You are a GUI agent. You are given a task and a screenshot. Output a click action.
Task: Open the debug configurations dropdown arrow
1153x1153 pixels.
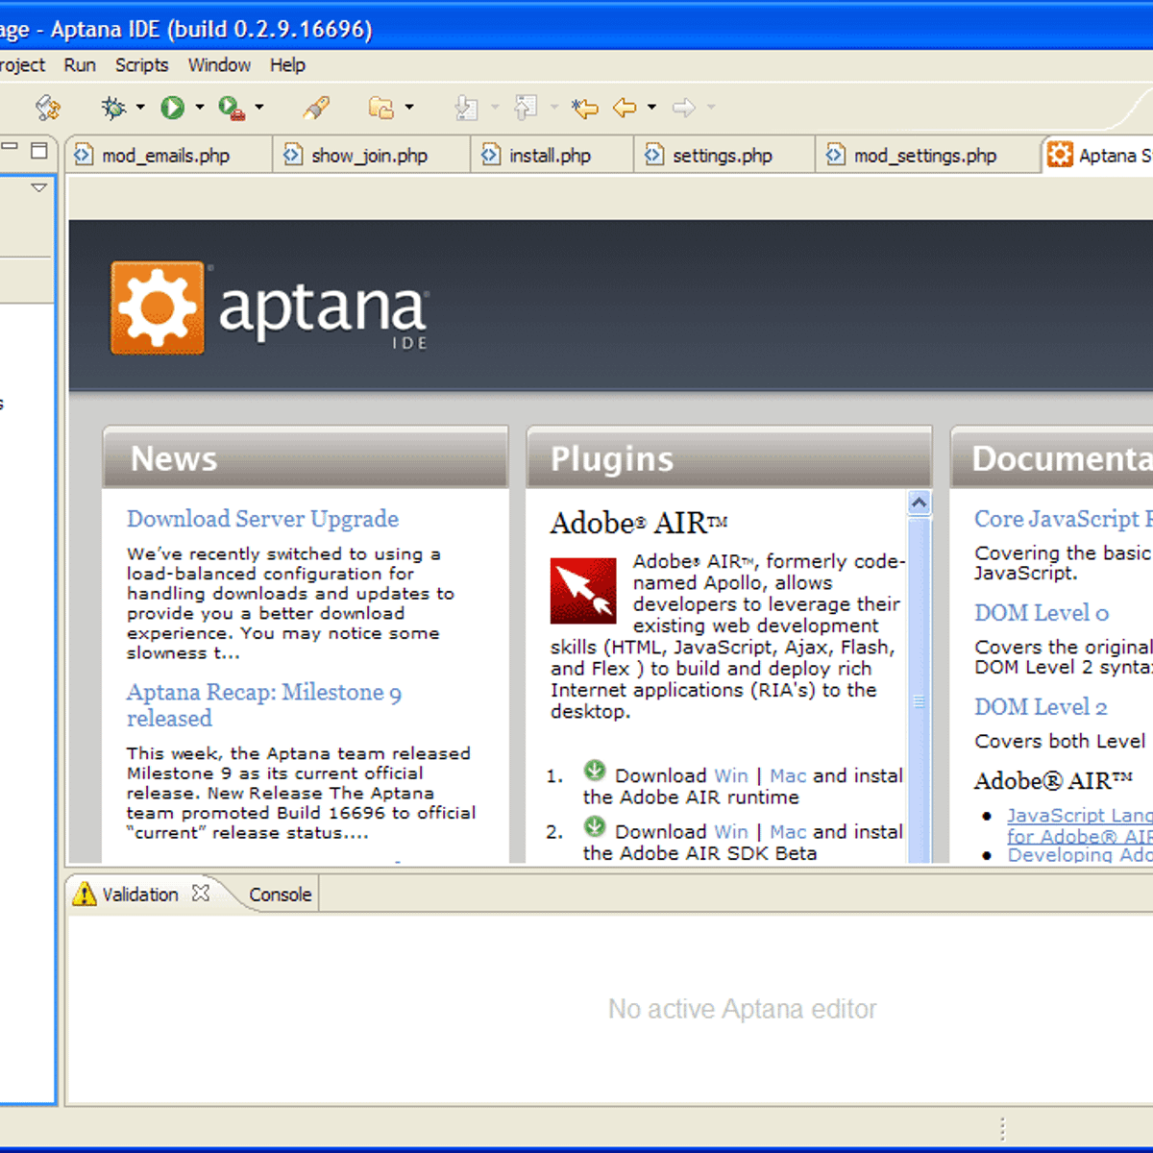pyautogui.click(x=140, y=108)
